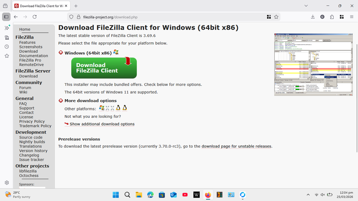This screenshot has width=358, height=201.
Task: Click the account avatar icon in the toolbar
Action: click(x=322, y=17)
